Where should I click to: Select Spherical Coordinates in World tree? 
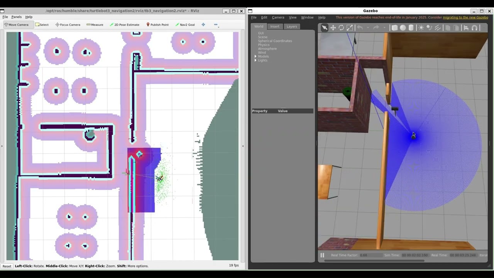point(275,41)
